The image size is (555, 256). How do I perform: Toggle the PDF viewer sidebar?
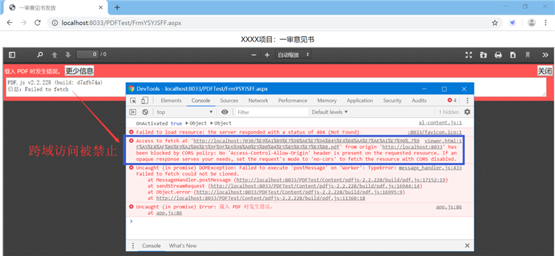tap(12, 55)
